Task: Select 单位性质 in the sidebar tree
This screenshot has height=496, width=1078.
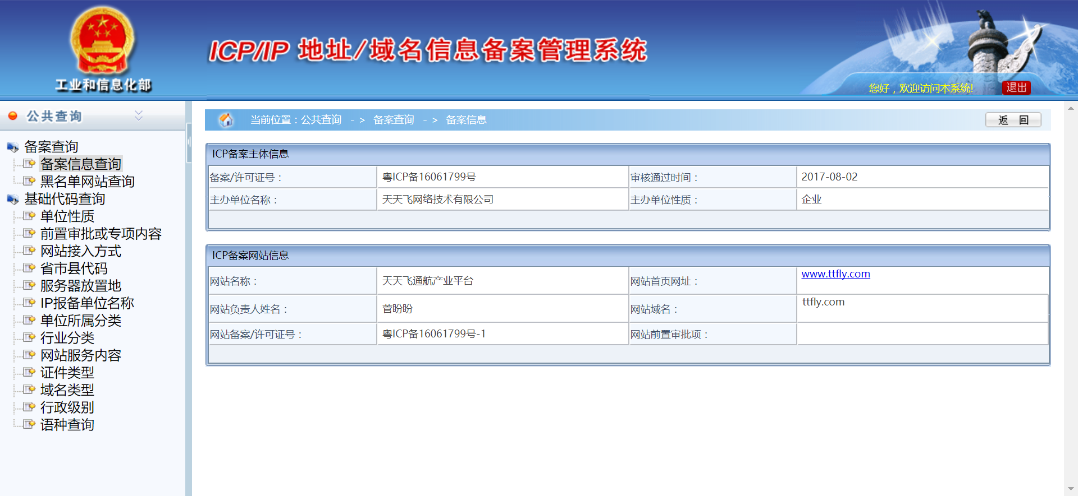Action: click(67, 216)
